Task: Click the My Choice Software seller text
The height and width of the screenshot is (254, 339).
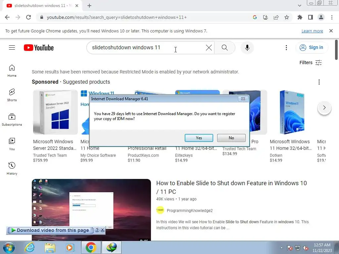Action: (x=98, y=155)
